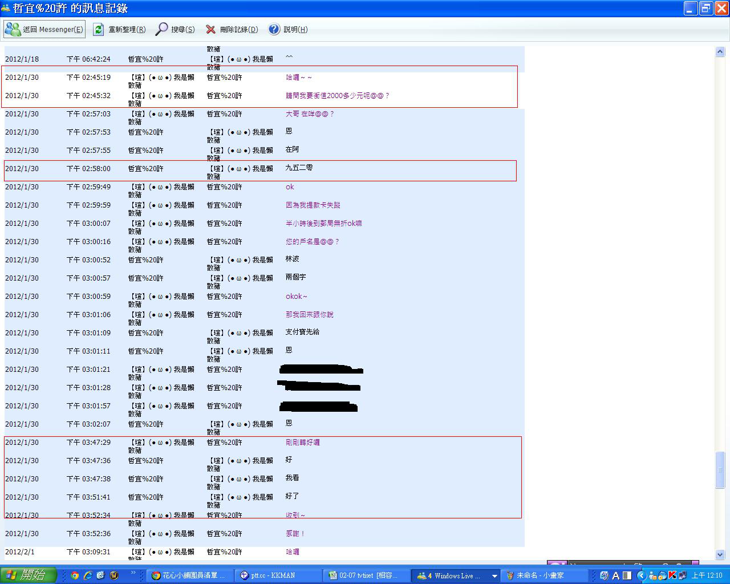This screenshot has width=730, height=584.
Task: Open the Kaspersky red K tray icon
Action: click(672, 575)
